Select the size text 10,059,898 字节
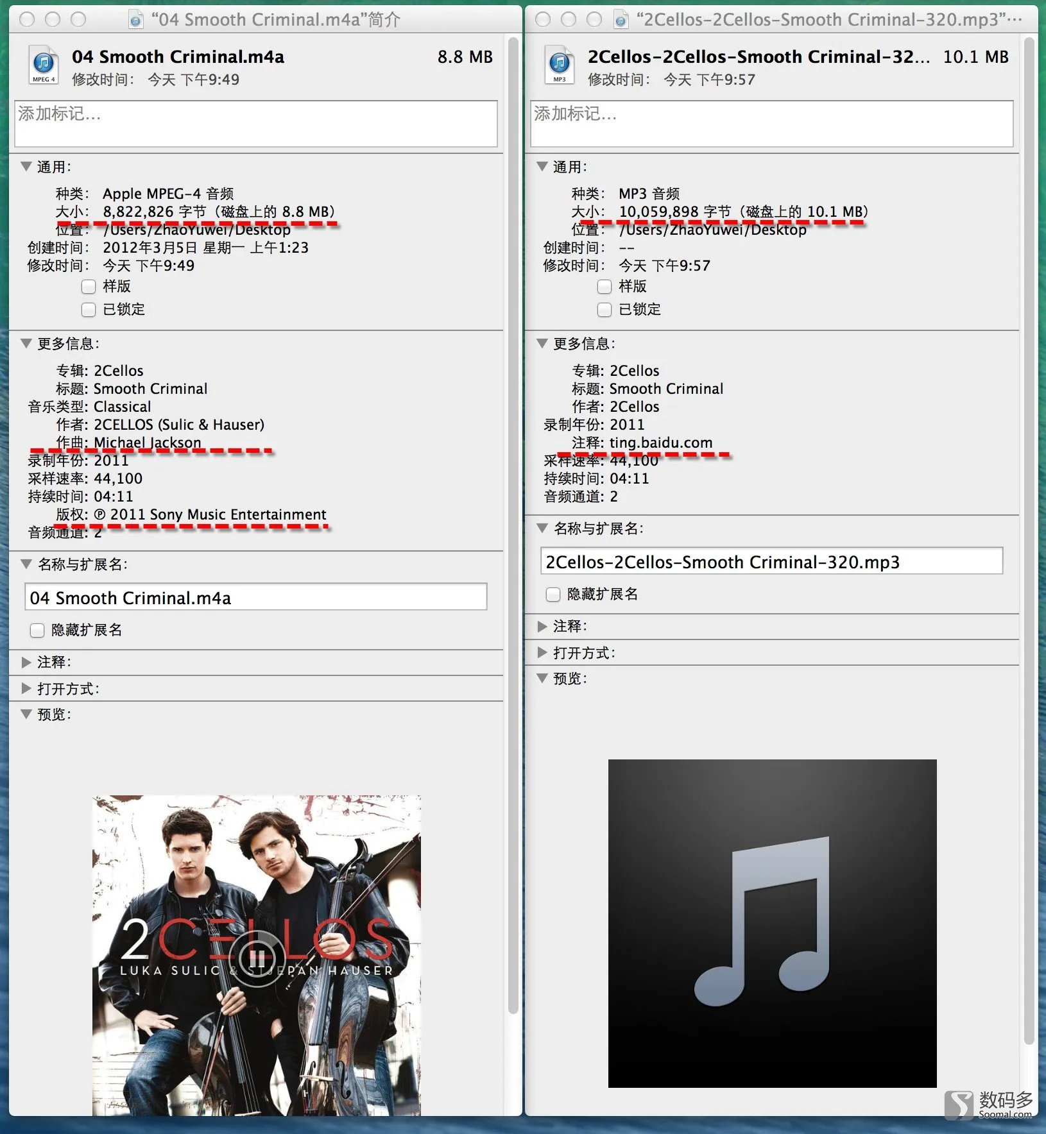 click(675, 212)
